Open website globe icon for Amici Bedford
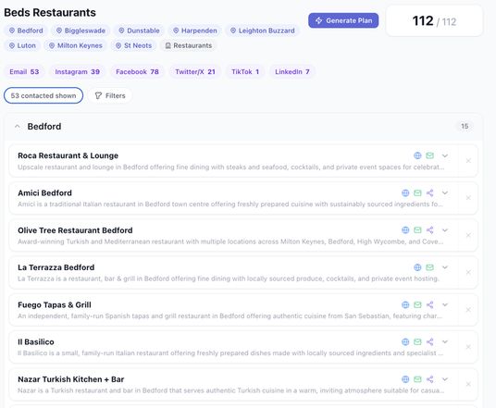The width and height of the screenshot is (496, 408). click(405, 193)
